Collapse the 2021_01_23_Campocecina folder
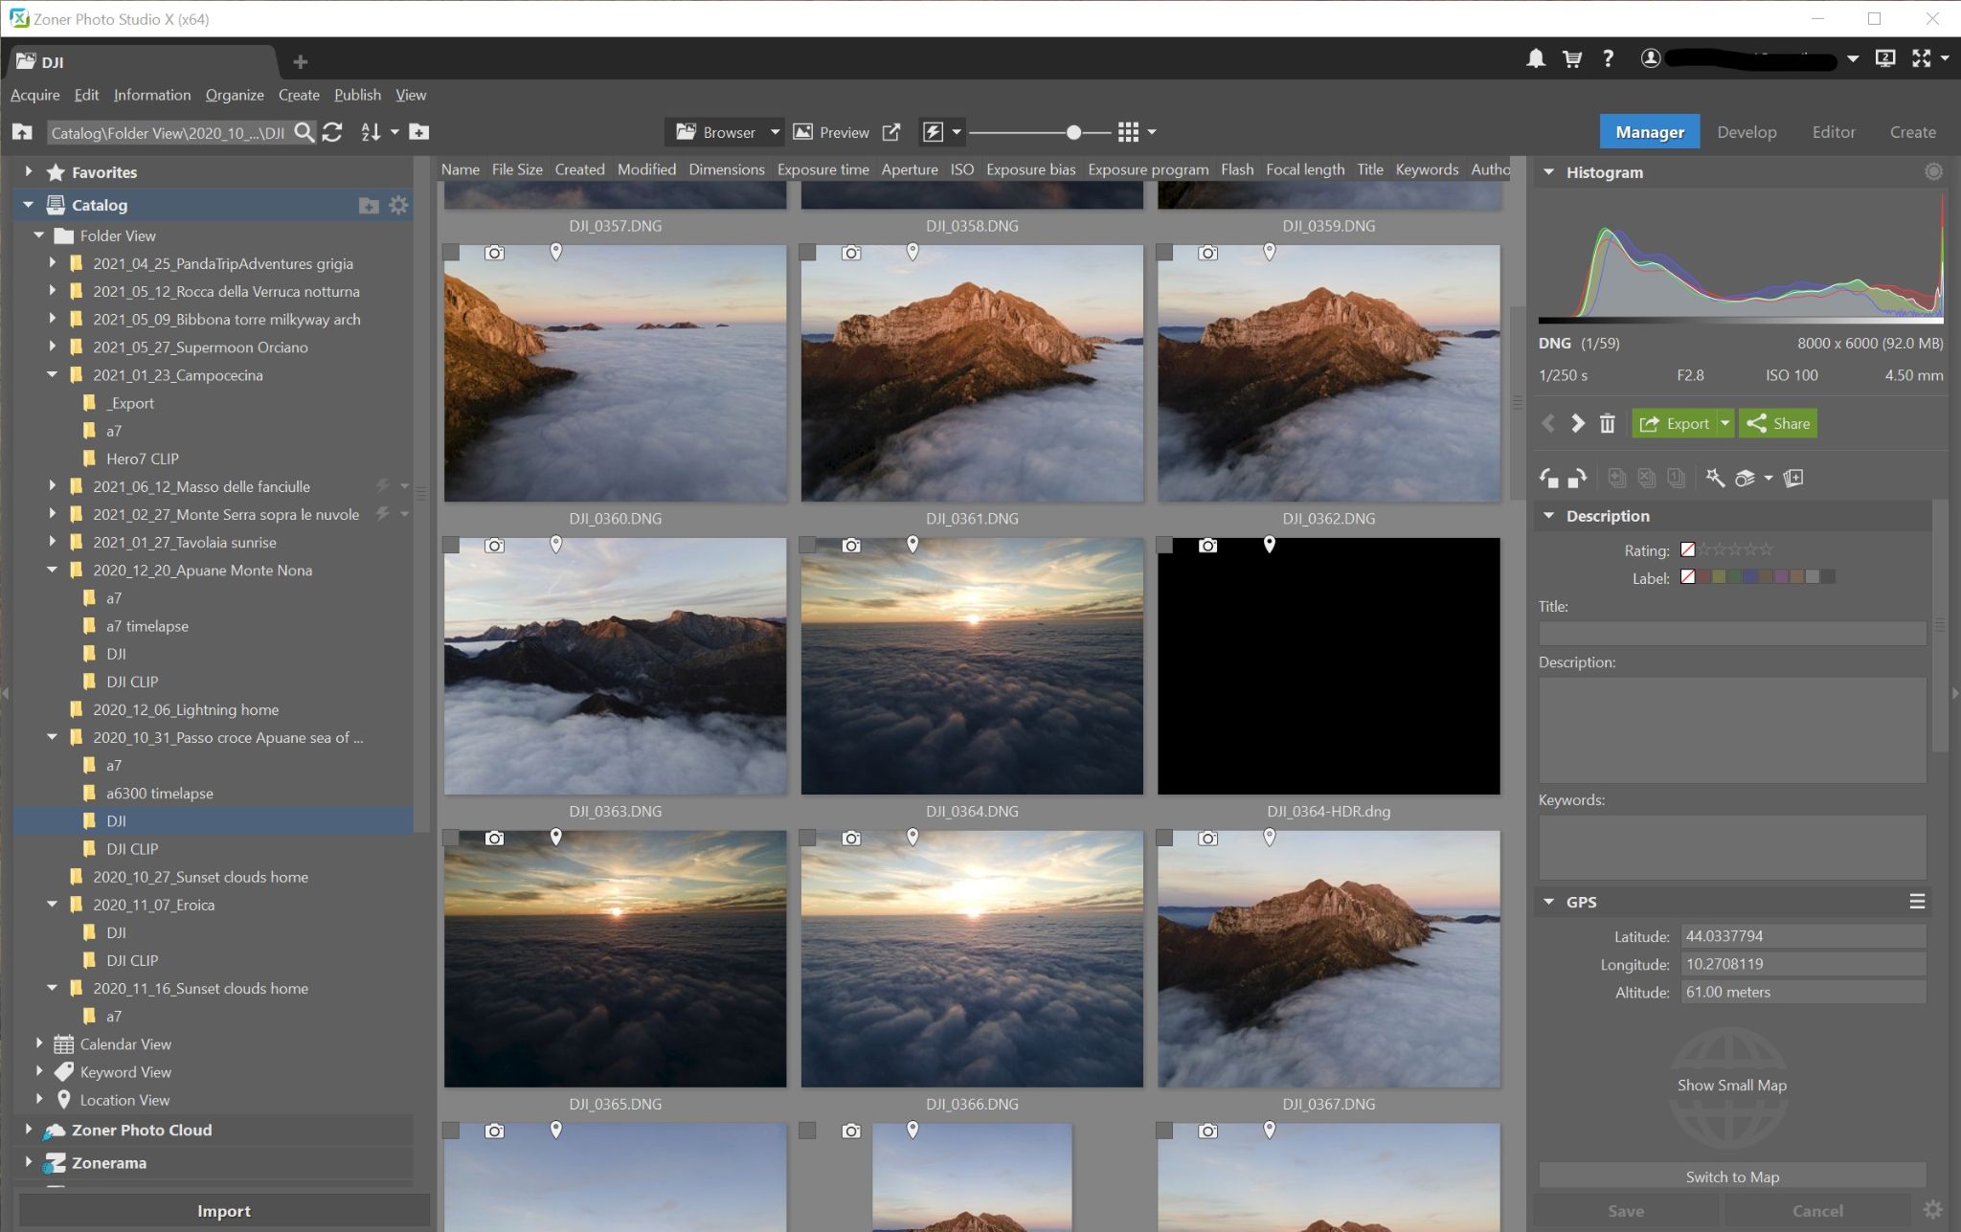 tap(53, 375)
